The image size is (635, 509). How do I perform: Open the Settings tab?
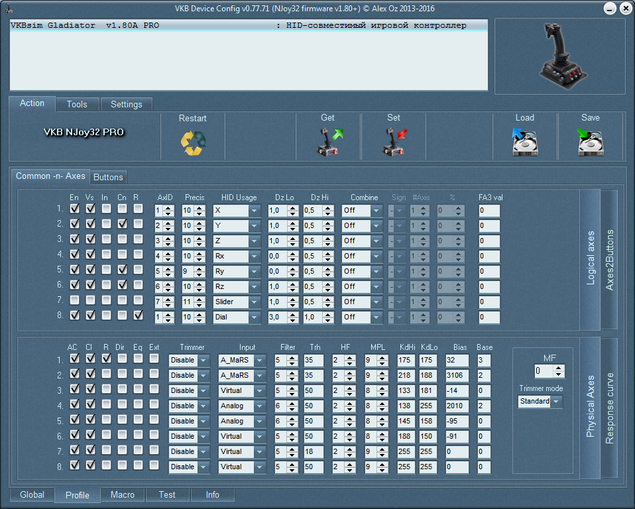(127, 105)
